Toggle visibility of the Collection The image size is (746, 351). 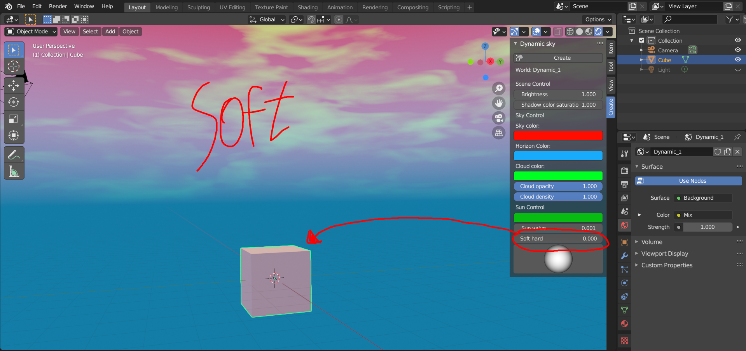tap(737, 40)
